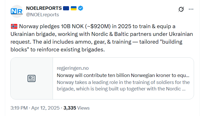200x116 pixels.
Task: Open the Grok explain-post icon
Action: click(x=181, y=9)
